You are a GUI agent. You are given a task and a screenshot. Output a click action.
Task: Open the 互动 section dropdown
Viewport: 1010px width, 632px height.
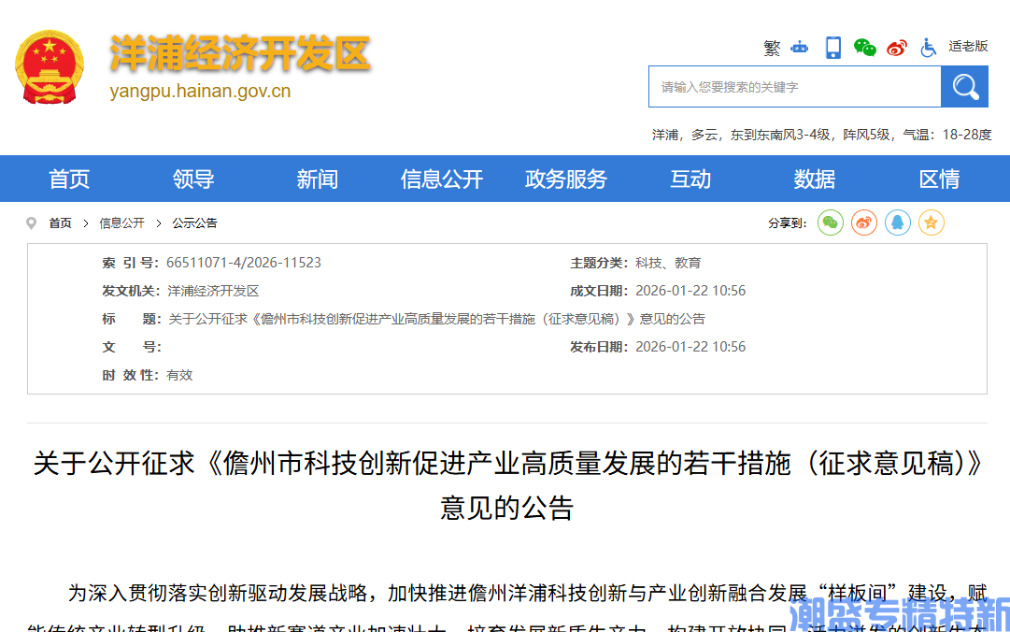(x=690, y=179)
